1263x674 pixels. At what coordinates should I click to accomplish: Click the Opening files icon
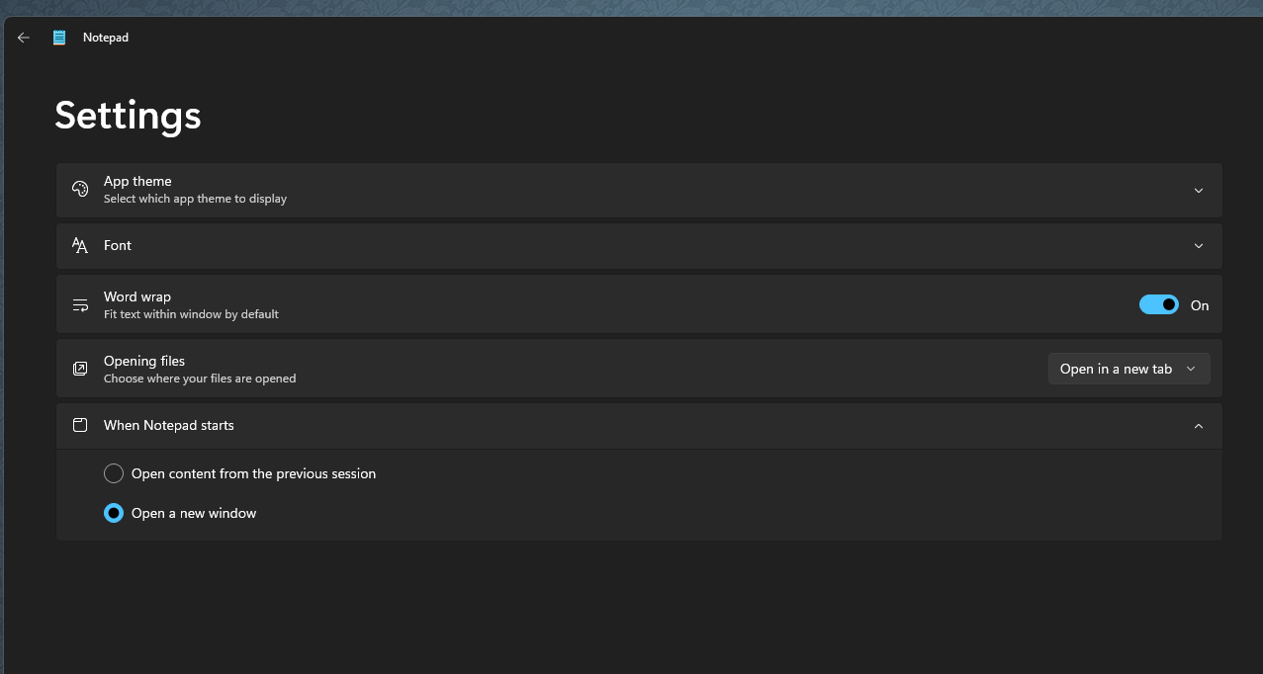pyautogui.click(x=80, y=369)
